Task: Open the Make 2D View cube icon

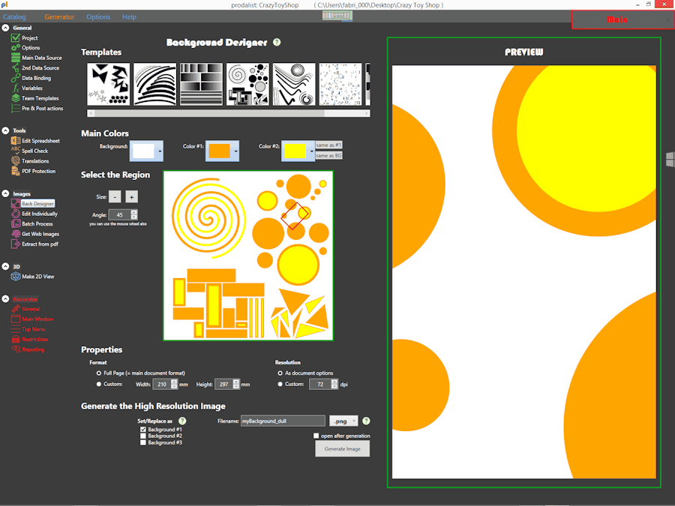Action: pos(16,276)
